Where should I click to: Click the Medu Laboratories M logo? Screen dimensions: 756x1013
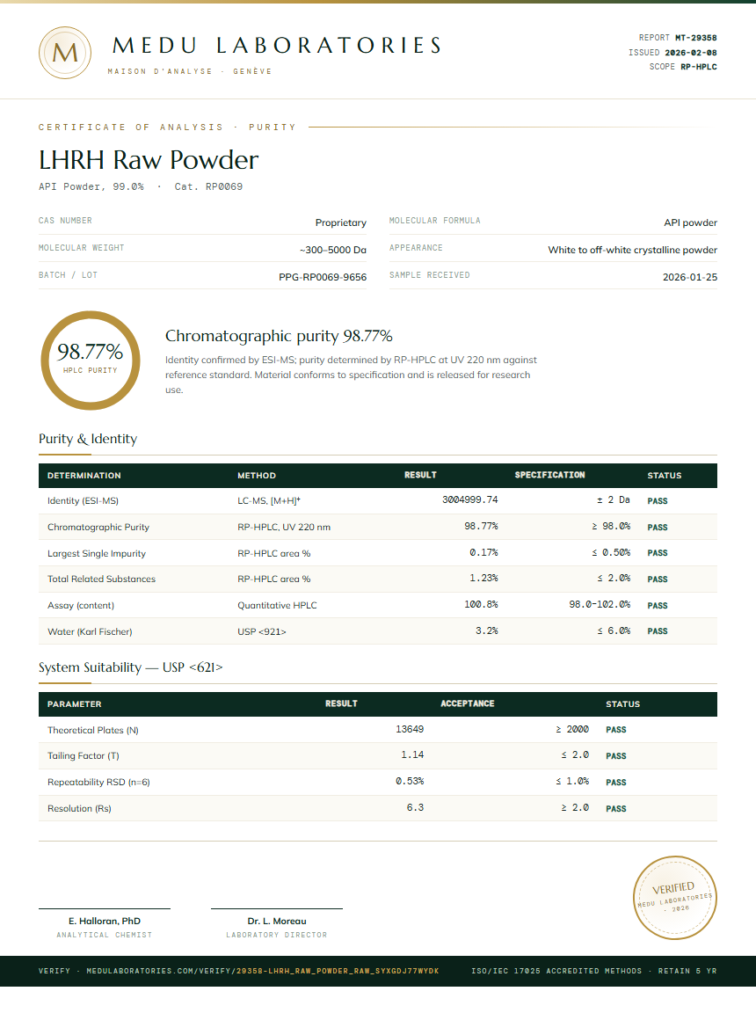tap(64, 53)
